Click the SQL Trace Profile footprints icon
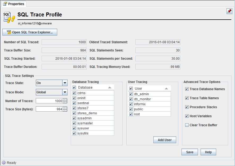 9,17
